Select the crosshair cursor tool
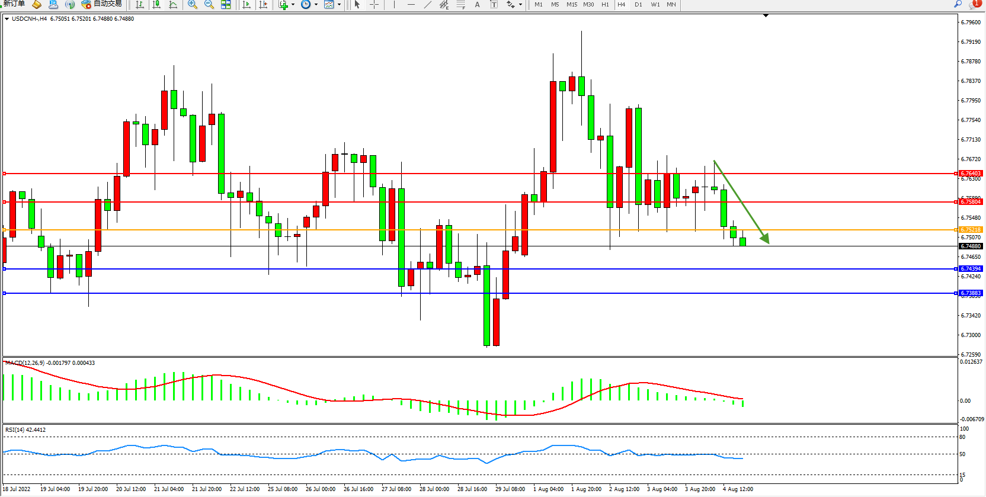The image size is (986, 497). pyautogui.click(x=374, y=5)
